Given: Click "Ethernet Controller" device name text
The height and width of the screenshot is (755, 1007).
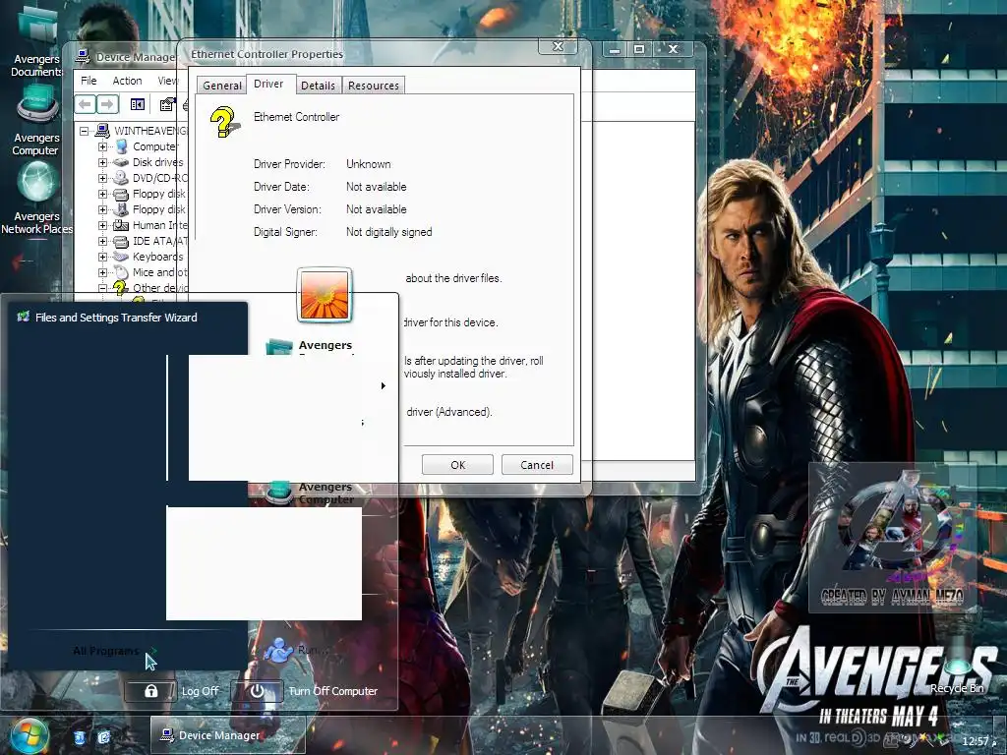Looking at the screenshot, I should coord(296,117).
